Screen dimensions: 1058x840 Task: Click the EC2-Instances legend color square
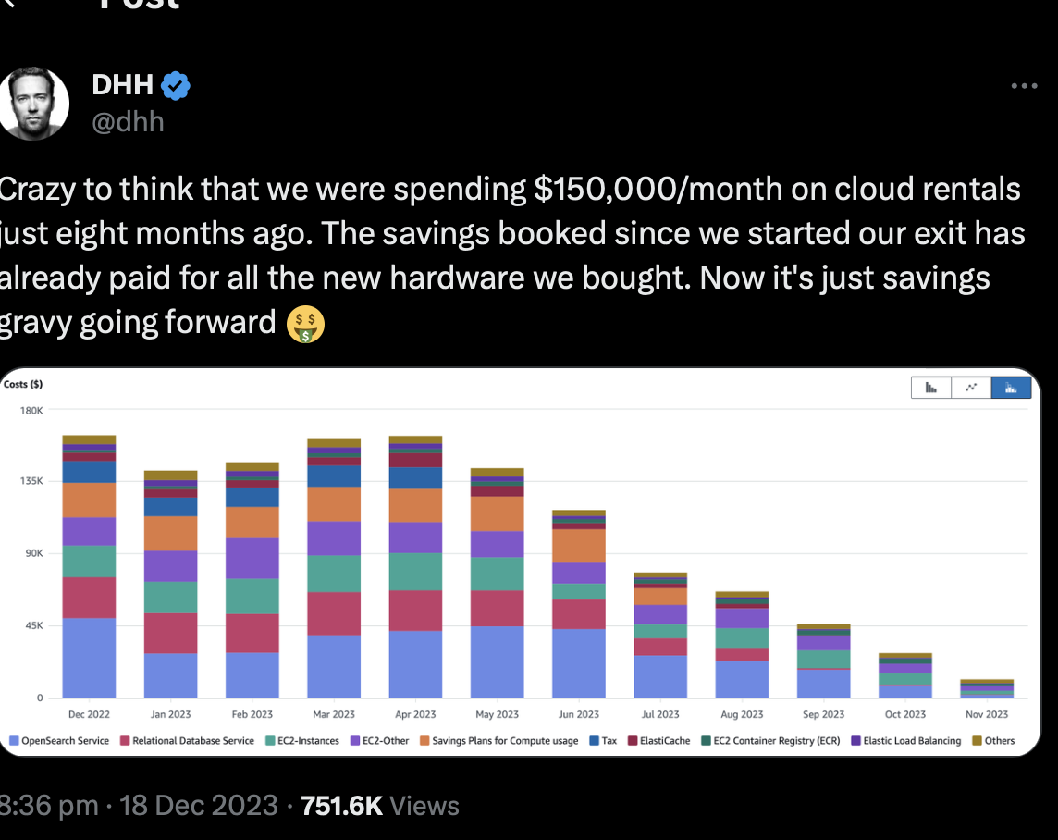271,741
